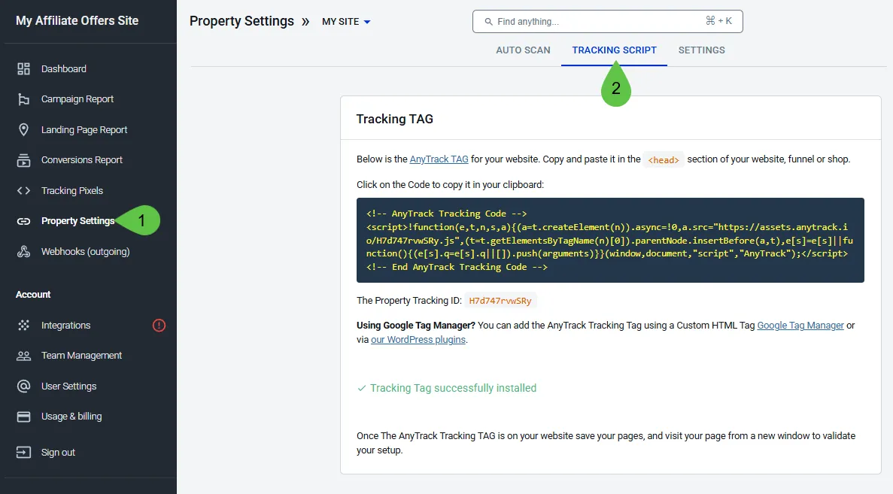Click the Dashboard grid icon
893x494 pixels.
23,69
